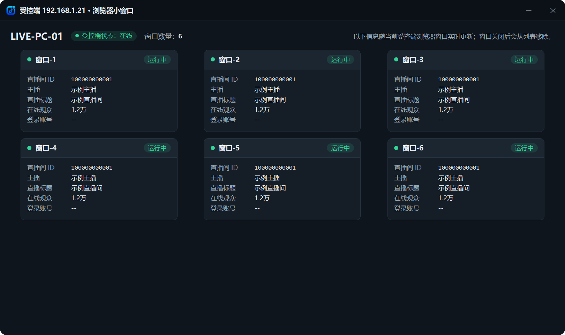Screen dimensions: 565x335
Task: Click green status dot of 窗口-5
Action: 213,148
